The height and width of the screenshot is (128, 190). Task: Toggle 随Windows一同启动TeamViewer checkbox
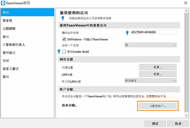click(64, 39)
